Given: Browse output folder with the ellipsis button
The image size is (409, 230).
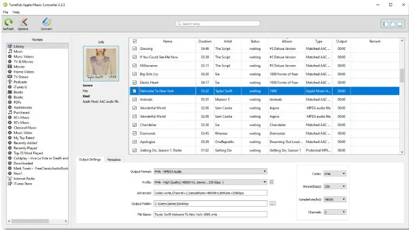Looking at the screenshot, I should pyautogui.click(x=272, y=204).
